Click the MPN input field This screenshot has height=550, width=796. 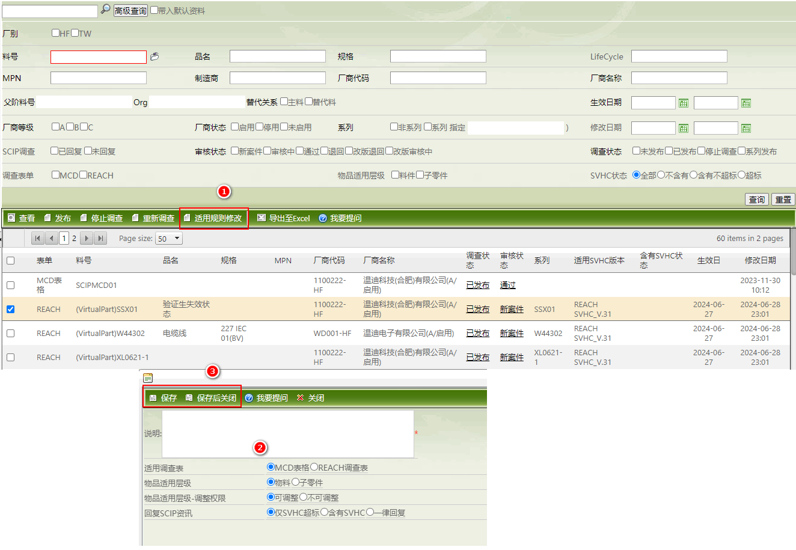pyautogui.click(x=99, y=78)
